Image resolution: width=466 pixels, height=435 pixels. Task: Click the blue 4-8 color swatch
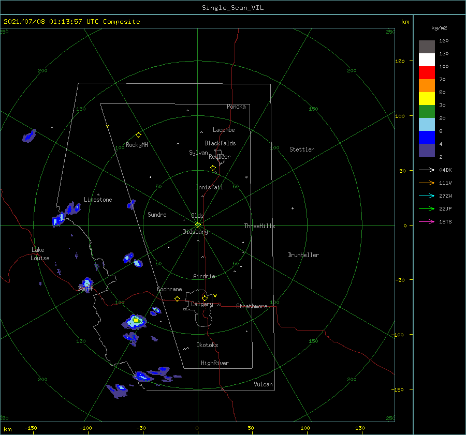point(427,138)
